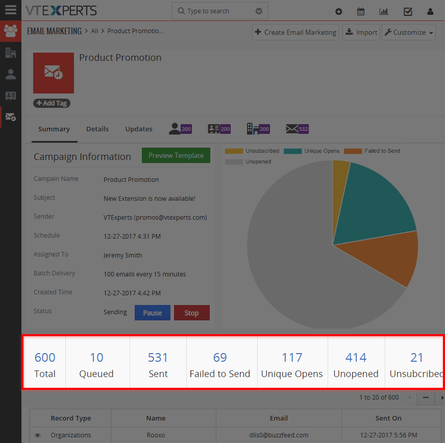The width and height of the screenshot is (445, 443).
Task: Go to previous page arrow
Action: [x=409, y=398]
